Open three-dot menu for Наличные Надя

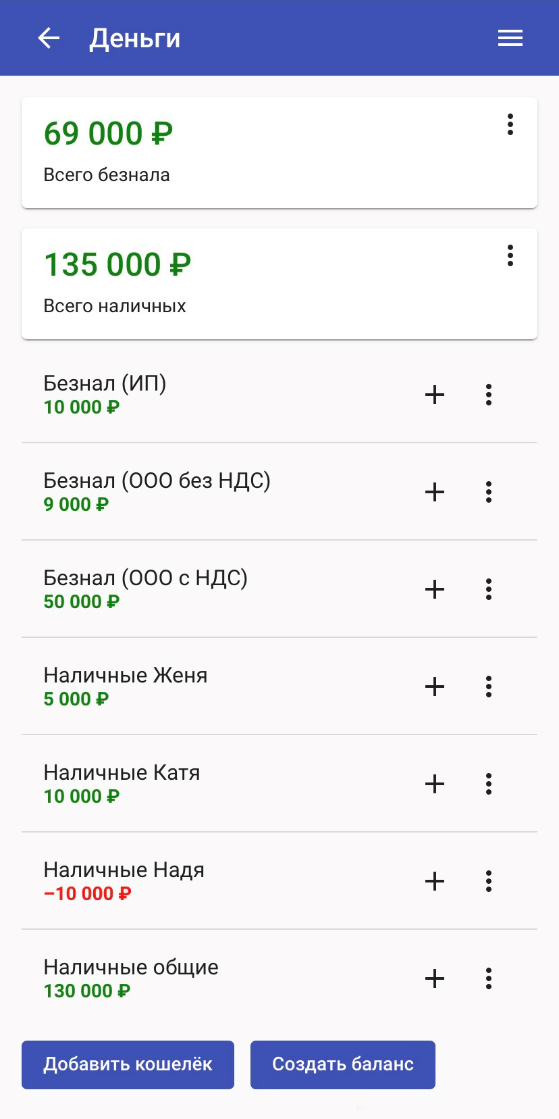coord(489,881)
